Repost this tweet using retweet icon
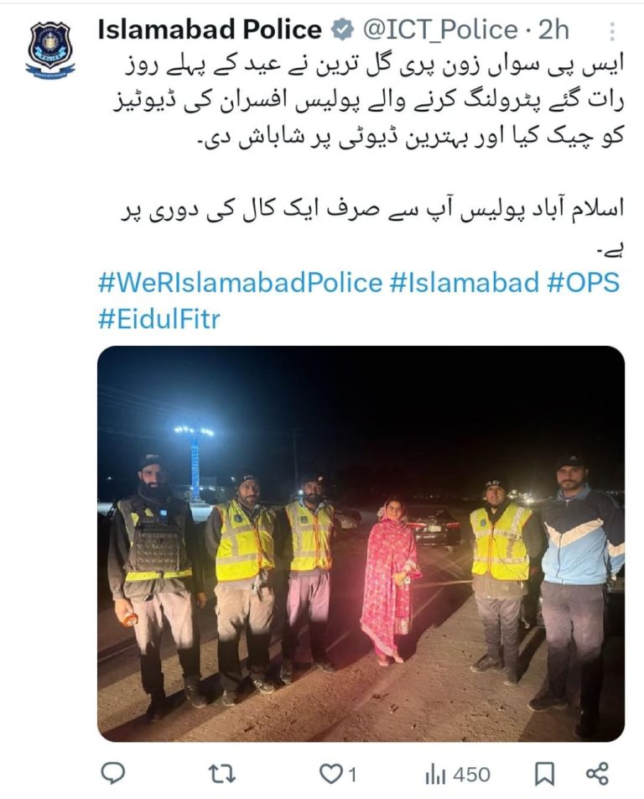The image size is (644, 799). [222, 774]
